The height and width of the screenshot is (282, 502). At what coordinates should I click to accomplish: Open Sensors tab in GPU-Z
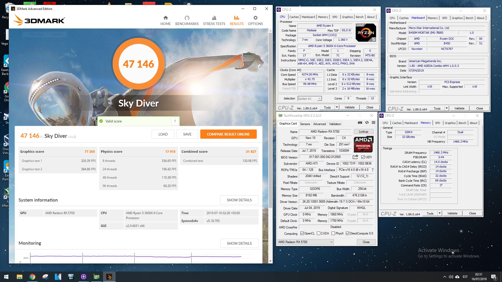click(305, 124)
